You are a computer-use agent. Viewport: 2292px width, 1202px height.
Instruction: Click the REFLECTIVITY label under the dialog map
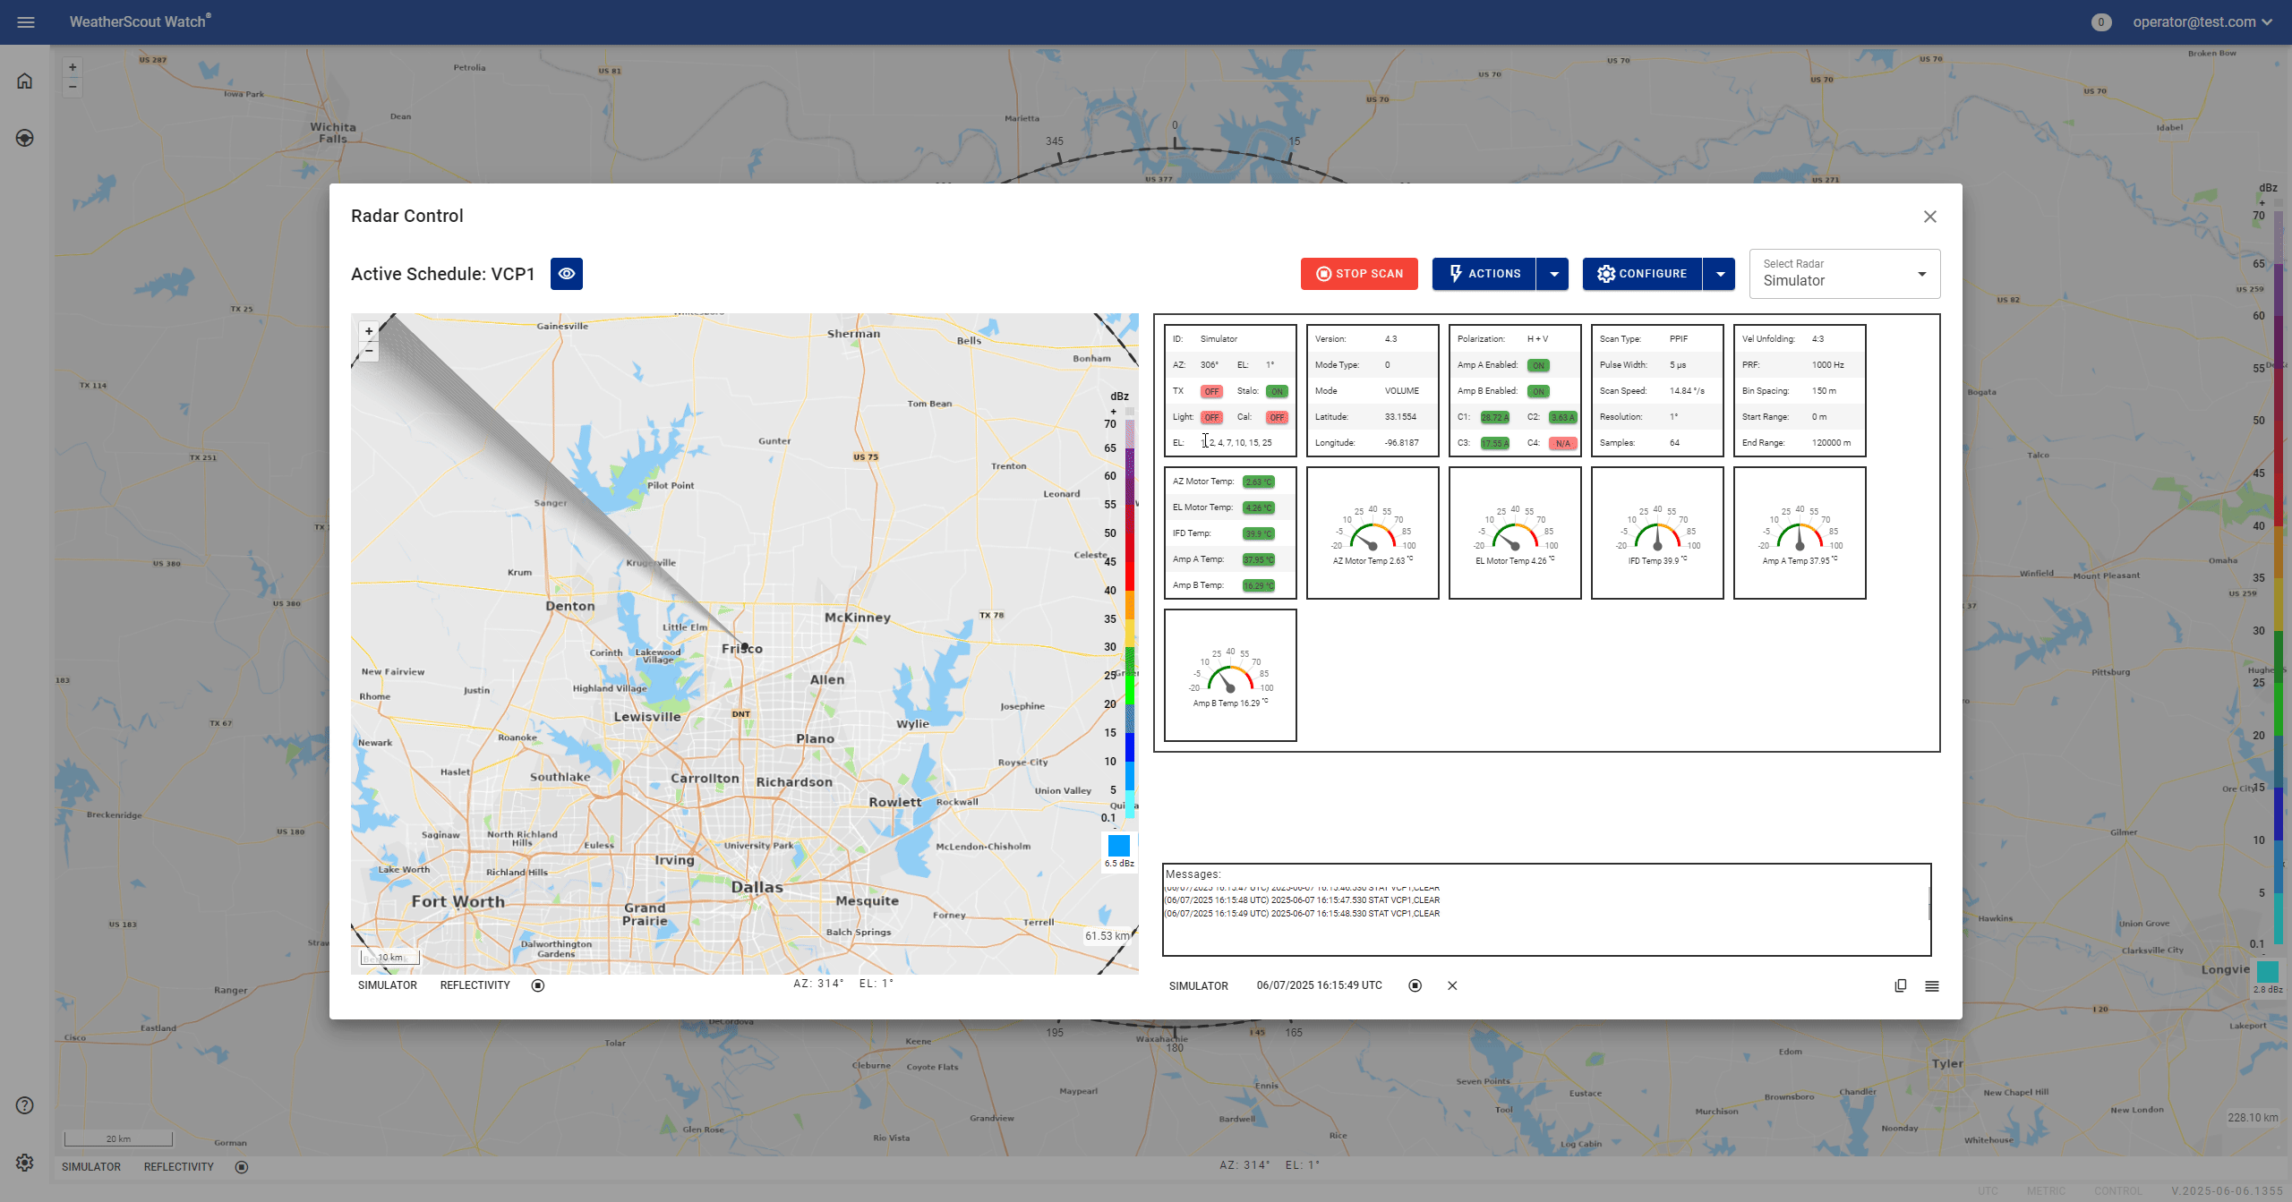(x=475, y=985)
